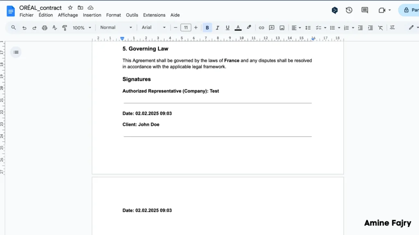The height and width of the screenshot is (235, 419).
Task: Open the text color picker
Action: click(238, 28)
